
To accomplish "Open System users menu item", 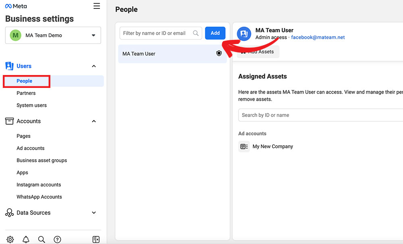I will click(x=31, y=105).
